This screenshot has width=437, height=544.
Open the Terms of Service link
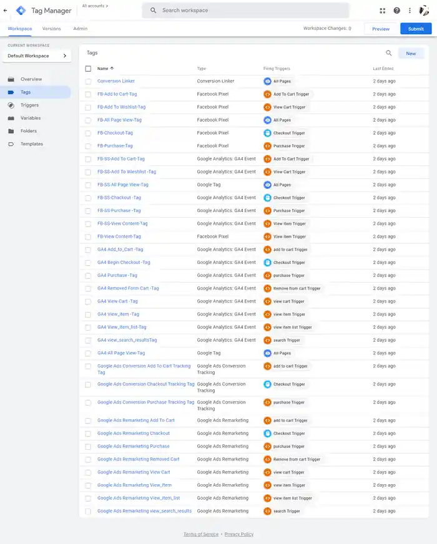click(201, 534)
